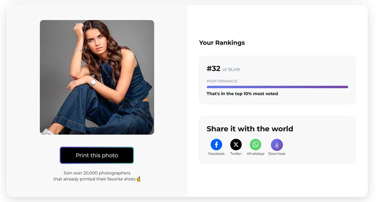Click the #32 ranking number
376x202 pixels.
click(x=213, y=69)
